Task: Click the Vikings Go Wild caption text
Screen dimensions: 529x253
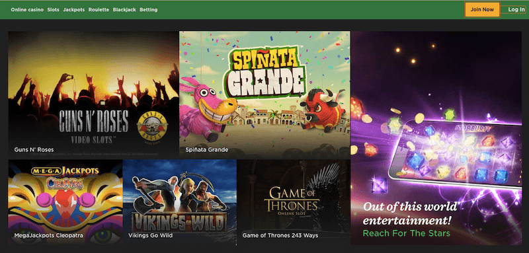Action: click(151, 235)
